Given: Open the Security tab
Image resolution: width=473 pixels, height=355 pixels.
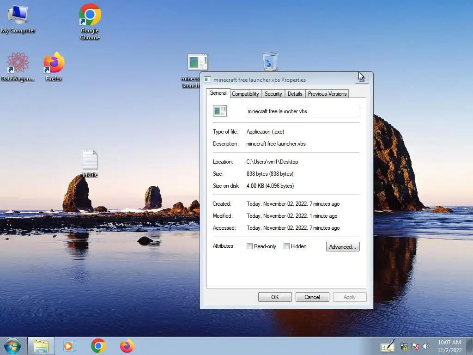Looking at the screenshot, I should pos(273,94).
